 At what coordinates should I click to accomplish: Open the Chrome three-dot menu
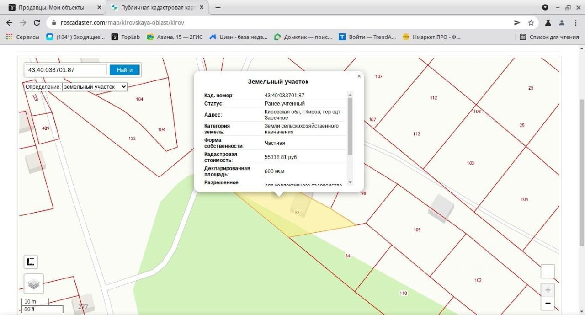click(x=575, y=22)
